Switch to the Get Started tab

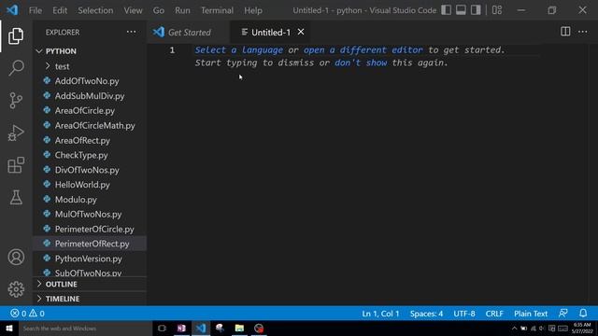[x=189, y=33]
